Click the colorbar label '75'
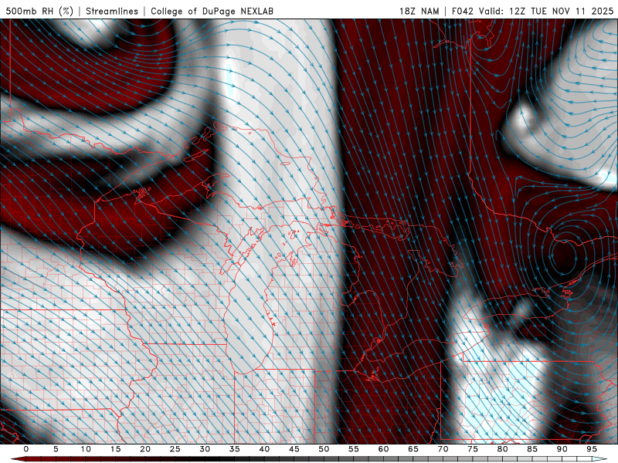 click(x=473, y=449)
